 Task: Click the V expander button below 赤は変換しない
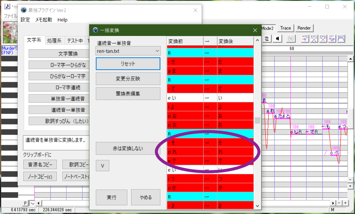pos(102,165)
